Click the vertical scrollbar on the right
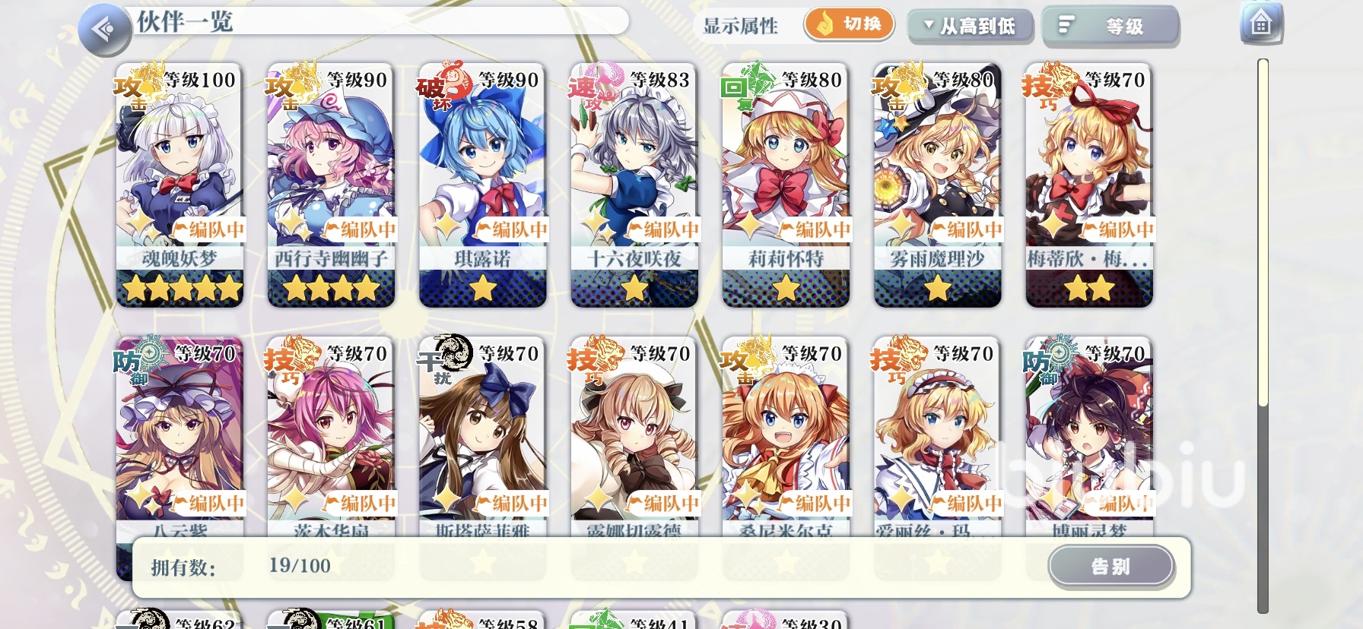 (x=1263, y=334)
